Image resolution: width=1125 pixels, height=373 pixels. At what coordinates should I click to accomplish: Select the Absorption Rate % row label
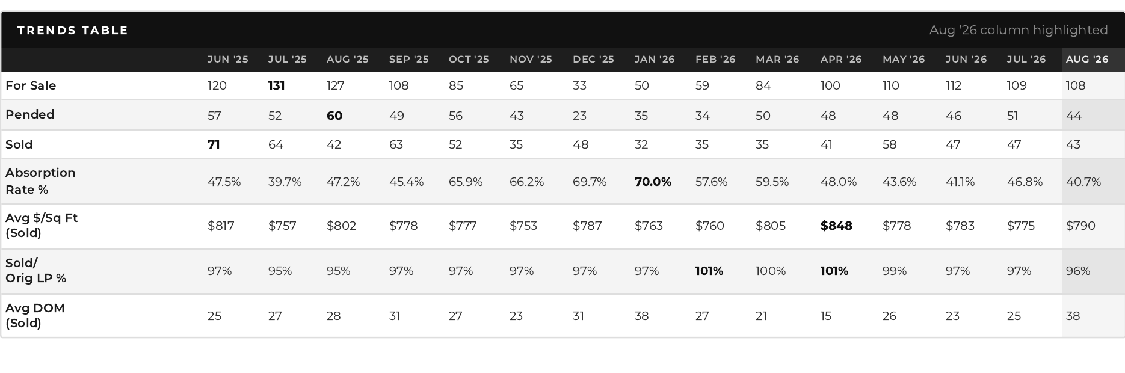tap(40, 181)
